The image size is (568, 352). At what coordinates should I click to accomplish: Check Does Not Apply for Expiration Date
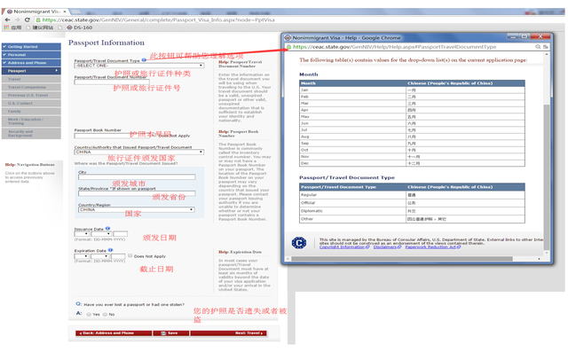coord(130,255)
